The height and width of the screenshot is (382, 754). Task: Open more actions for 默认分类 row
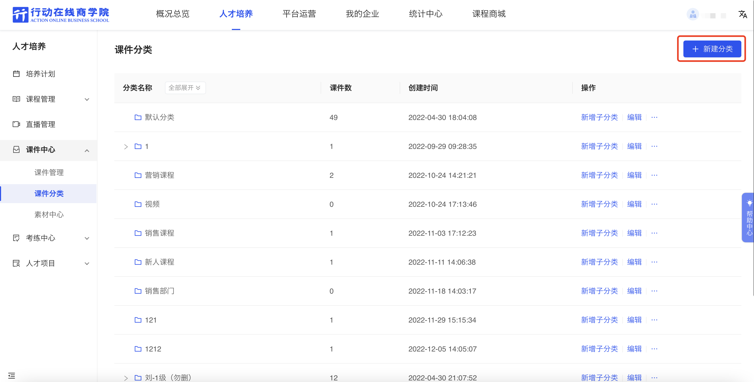654,117
